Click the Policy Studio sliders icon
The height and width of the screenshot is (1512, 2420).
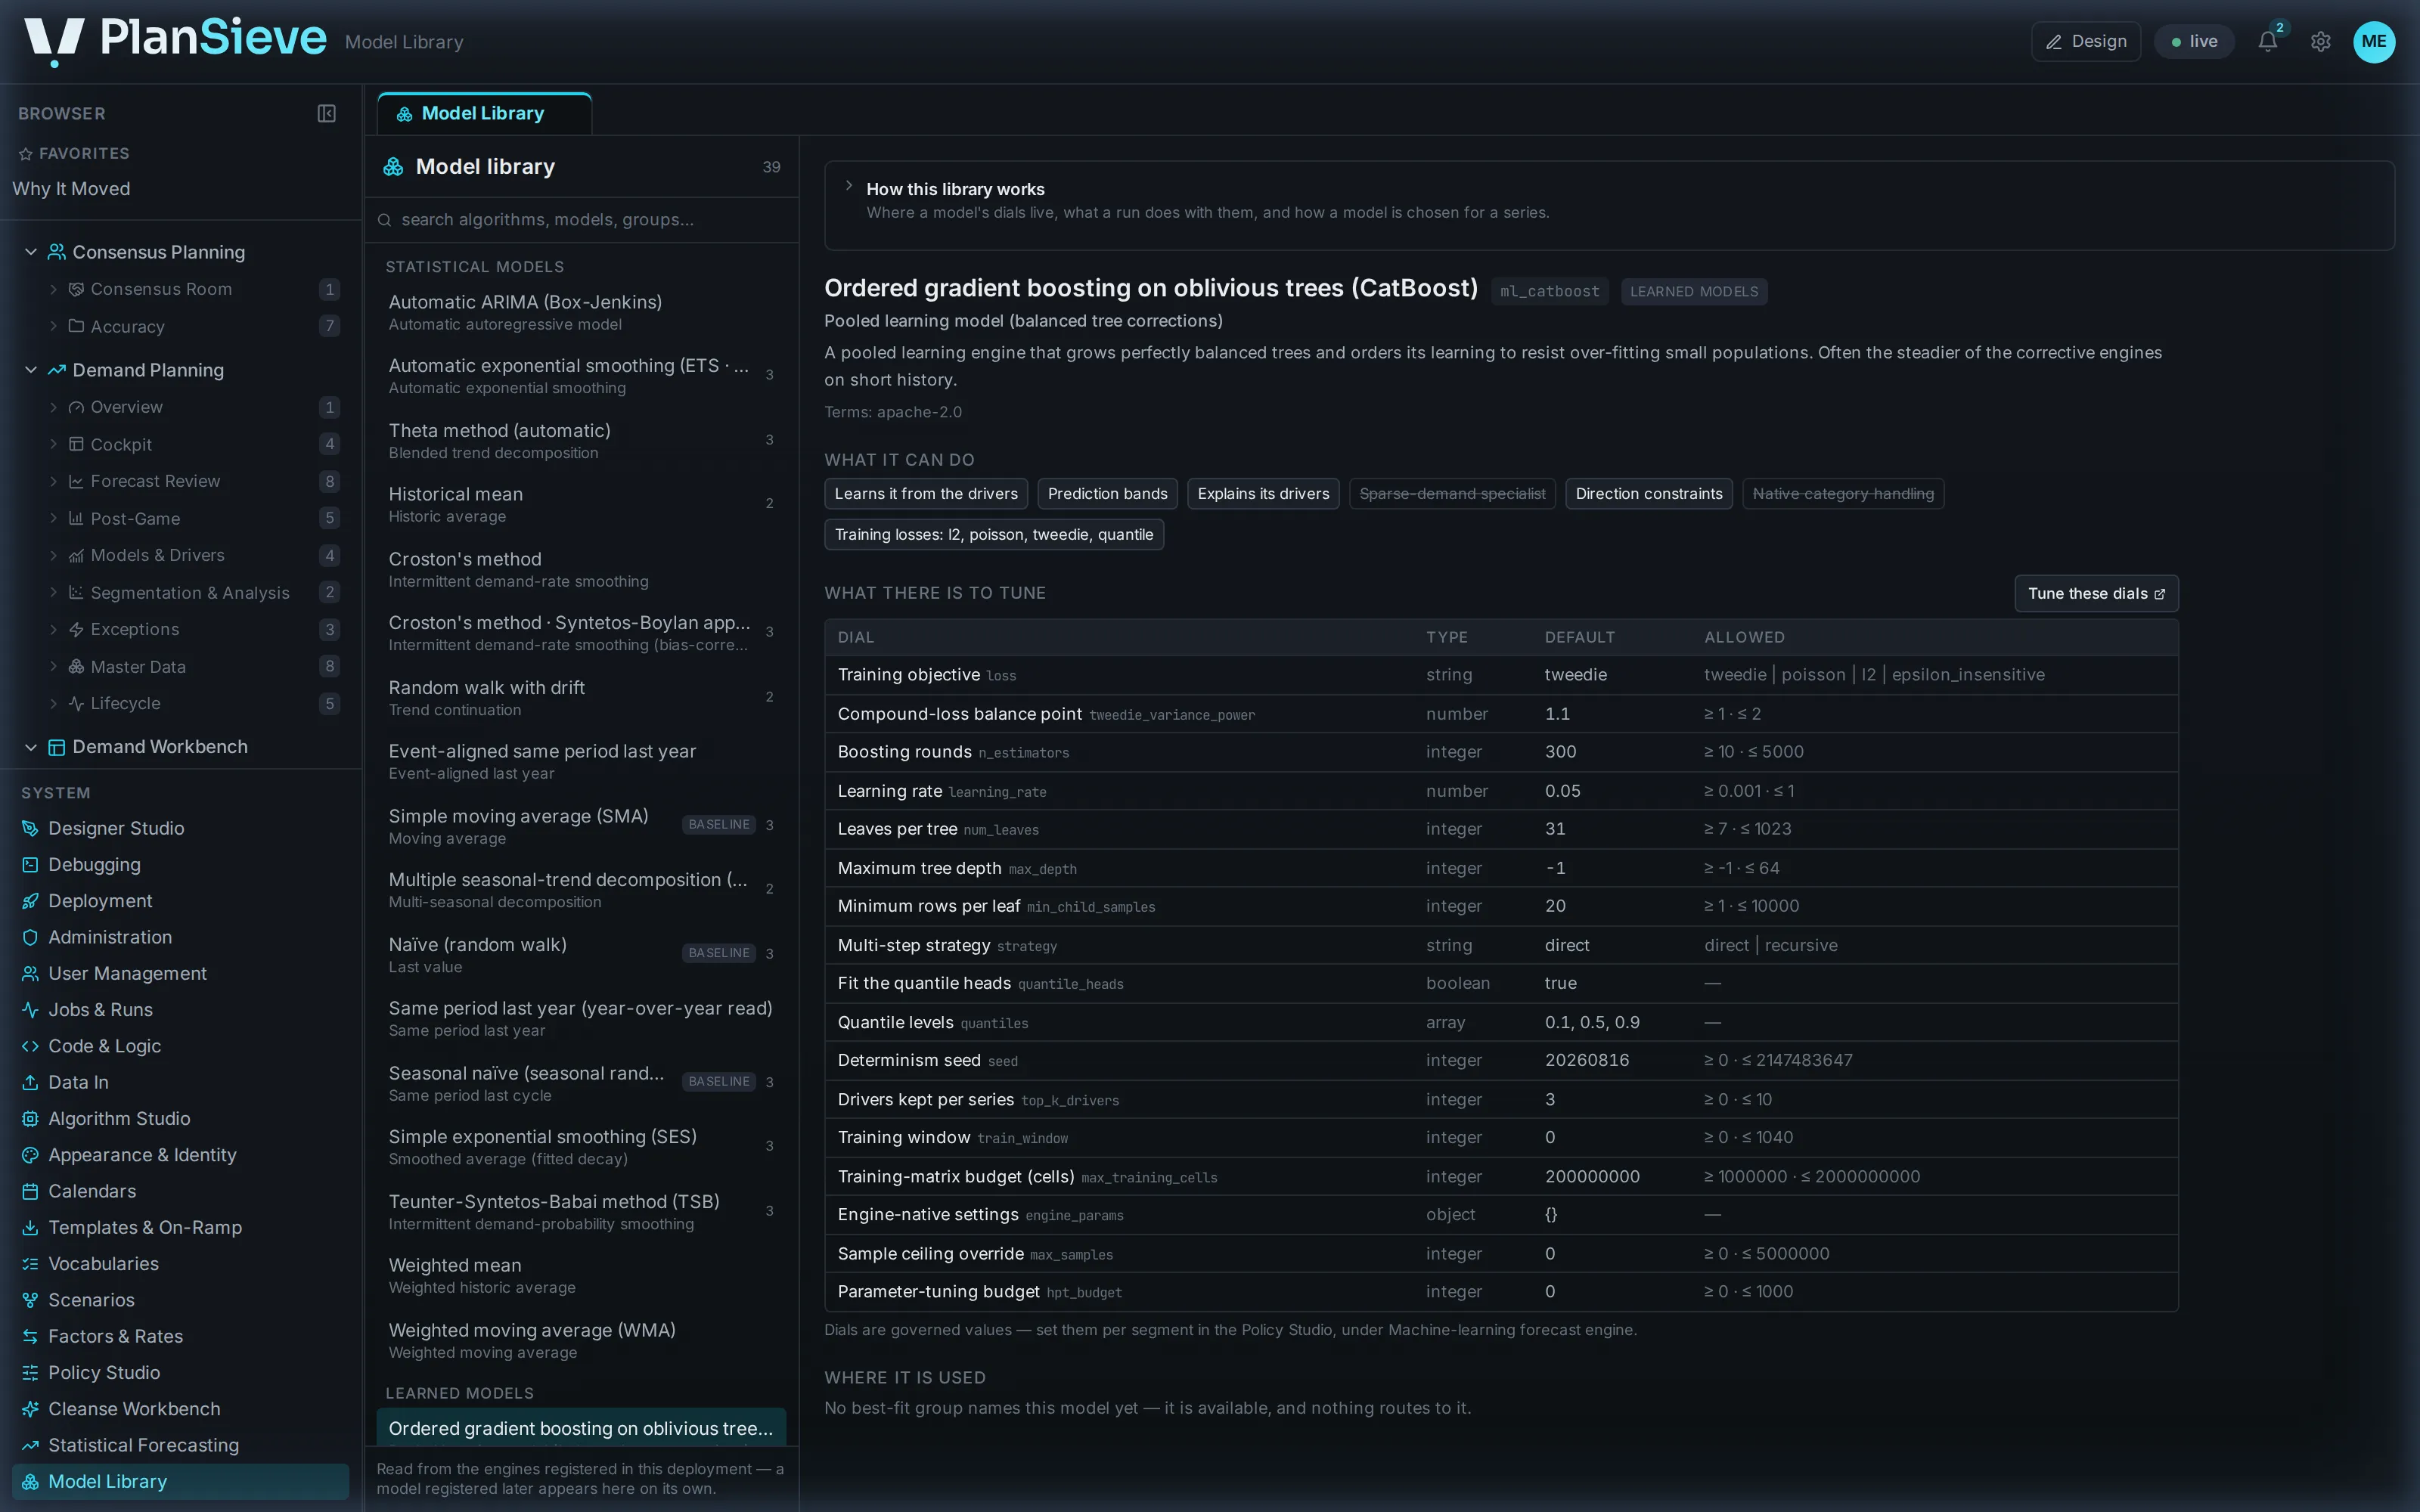click(30, 1373)
